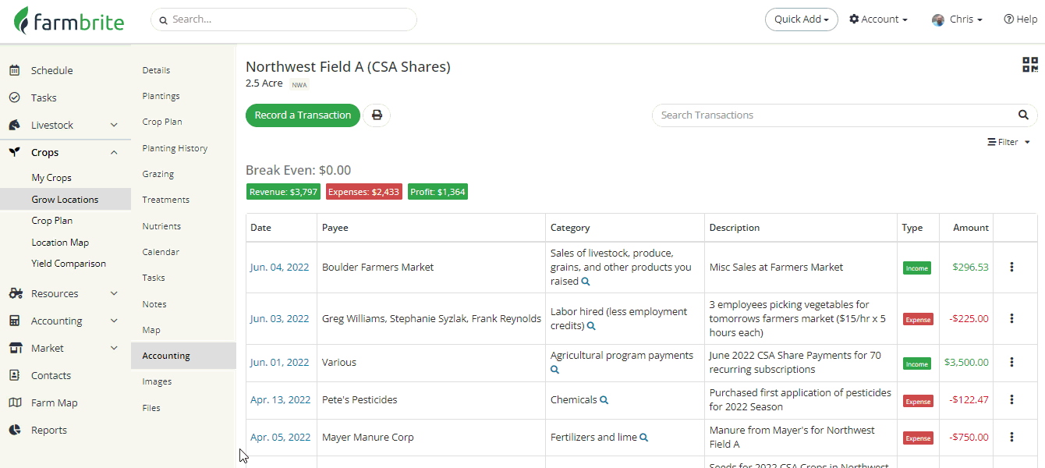Select Grow Locations in sidebar
1045x468 pixels.
coord(66,200)
